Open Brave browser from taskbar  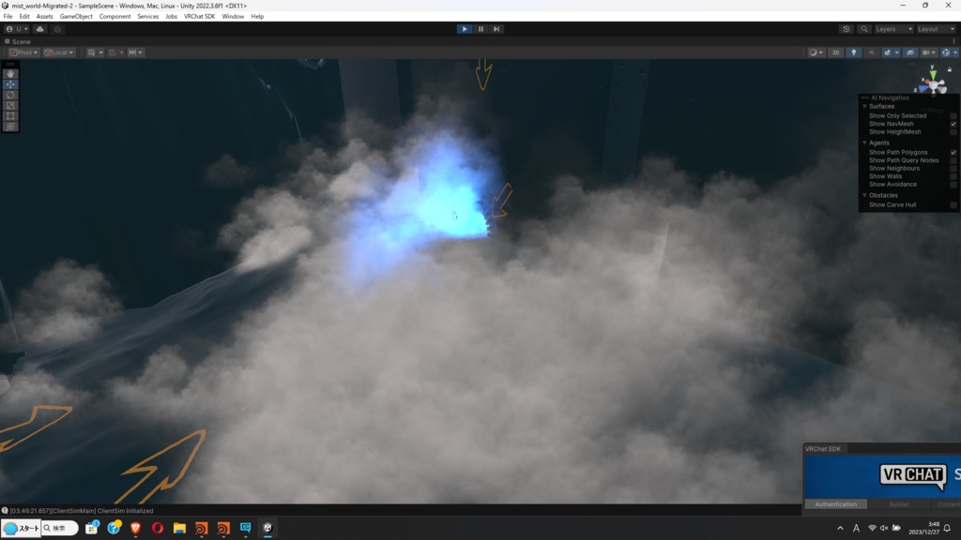tap(135, 528)
